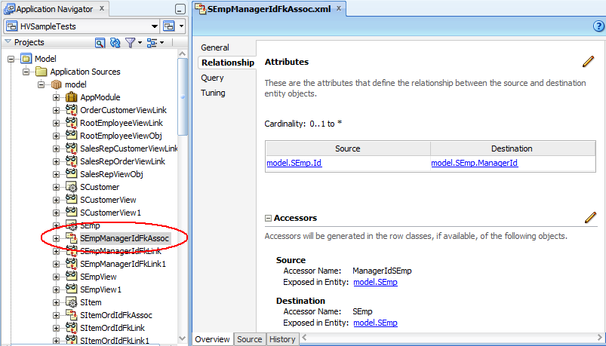The height and width of the screenshot is (346, 606).
Task: Minimize the Application Navigator panel
Action: click(180, 10)
